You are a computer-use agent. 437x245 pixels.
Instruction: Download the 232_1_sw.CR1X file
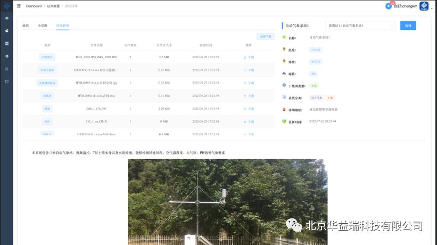[x=249, y=121]
